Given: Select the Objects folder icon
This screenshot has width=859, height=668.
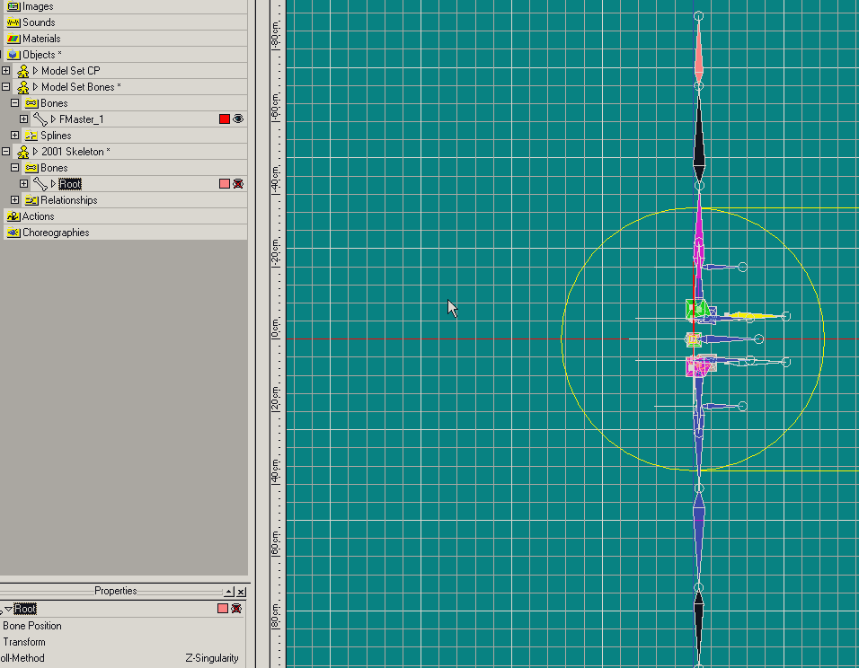Looking at the screenshot, I should tap(13, 55).
